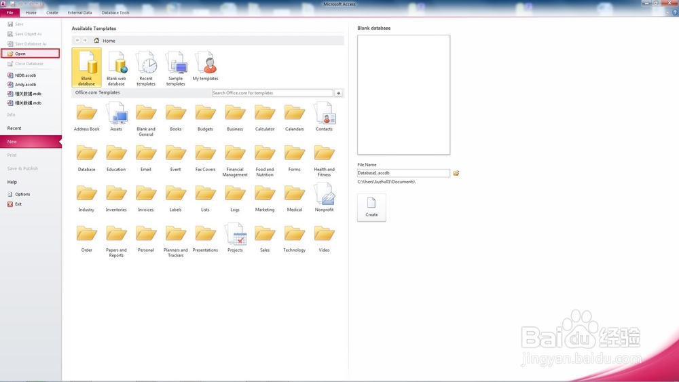Open the Personal template folder
This screenshot has width=679, height=382.
pos(146,238)
